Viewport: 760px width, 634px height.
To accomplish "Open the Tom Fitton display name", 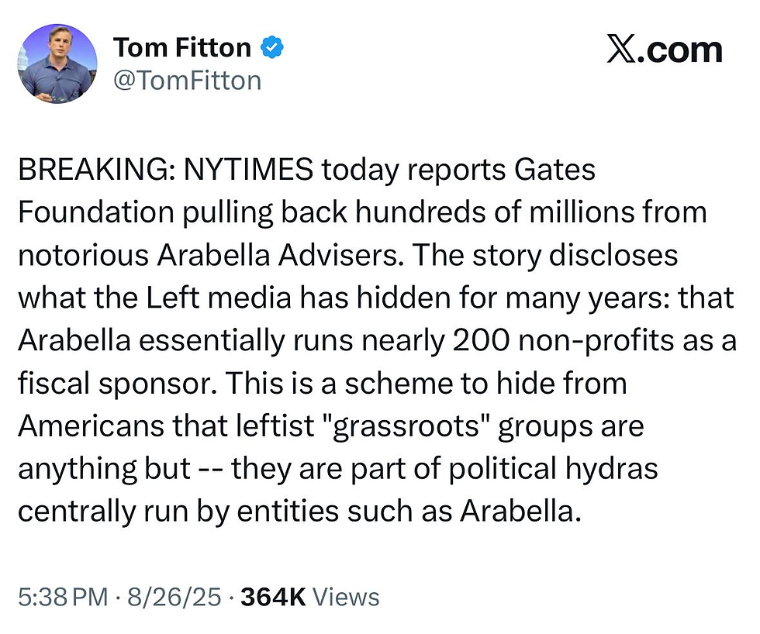I will point(182,48).
